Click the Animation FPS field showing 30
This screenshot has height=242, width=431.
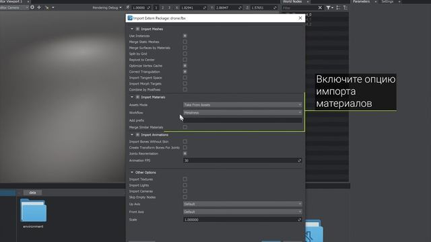(x=242, y=161)
